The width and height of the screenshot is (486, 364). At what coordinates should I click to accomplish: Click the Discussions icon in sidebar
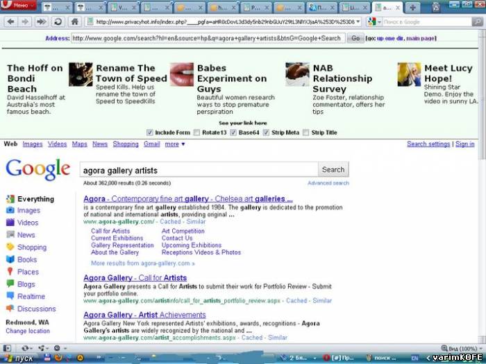[10, 309]
